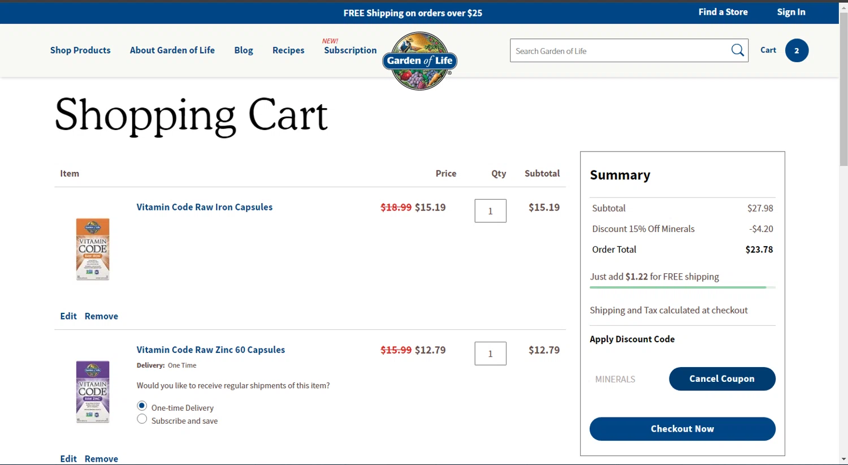
Task: Open the Subscription menu item
Action: pyautogui.click(x=350, y=50)
